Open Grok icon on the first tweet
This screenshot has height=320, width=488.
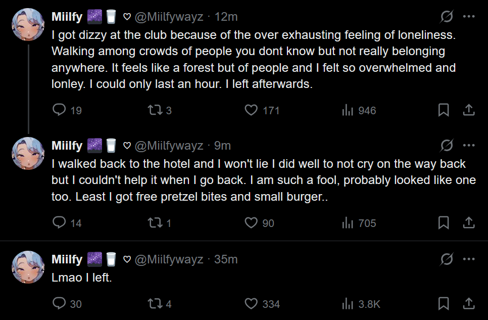[x=447, y=17]
